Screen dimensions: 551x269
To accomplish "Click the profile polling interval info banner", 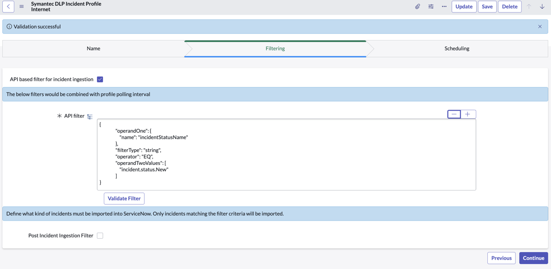I will click(x=275, y=94).
